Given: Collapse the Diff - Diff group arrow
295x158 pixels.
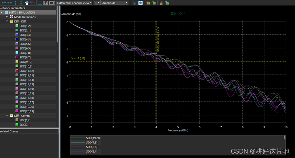Looking at the screenshot, I should point(7,21).
